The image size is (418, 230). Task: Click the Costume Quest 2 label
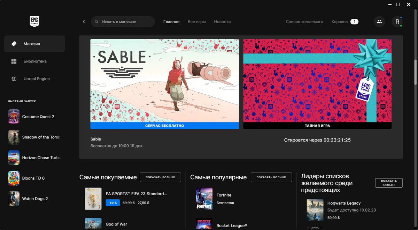pos(38,117)
